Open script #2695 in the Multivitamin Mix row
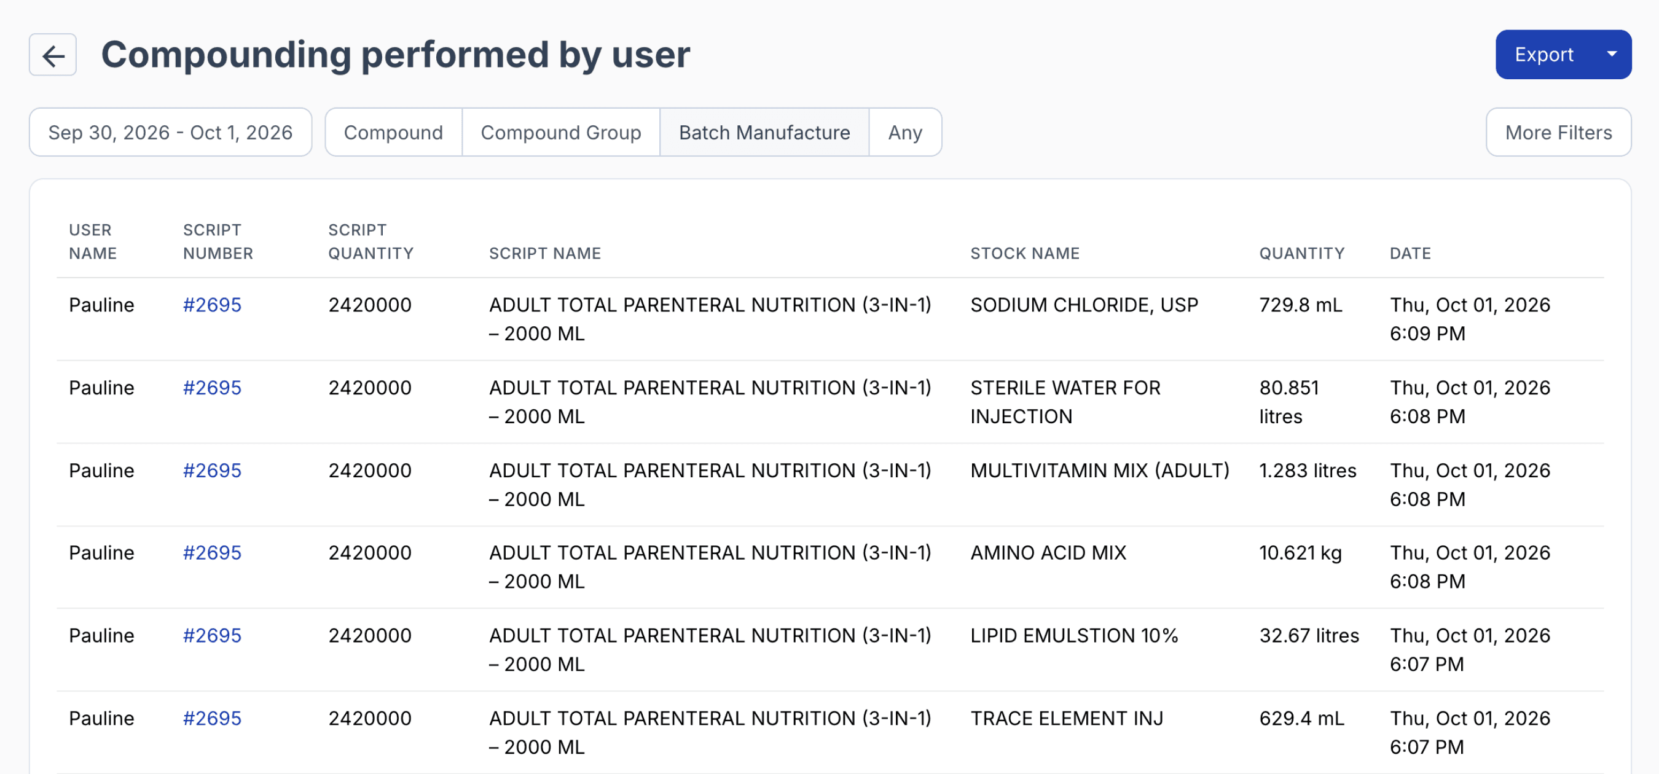This screenshot has width=1659, height=774. point(212,470)
